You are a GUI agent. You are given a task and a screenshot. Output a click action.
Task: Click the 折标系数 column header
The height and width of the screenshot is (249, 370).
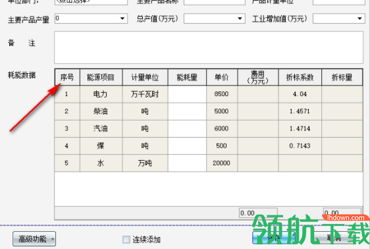pos(300,77)
